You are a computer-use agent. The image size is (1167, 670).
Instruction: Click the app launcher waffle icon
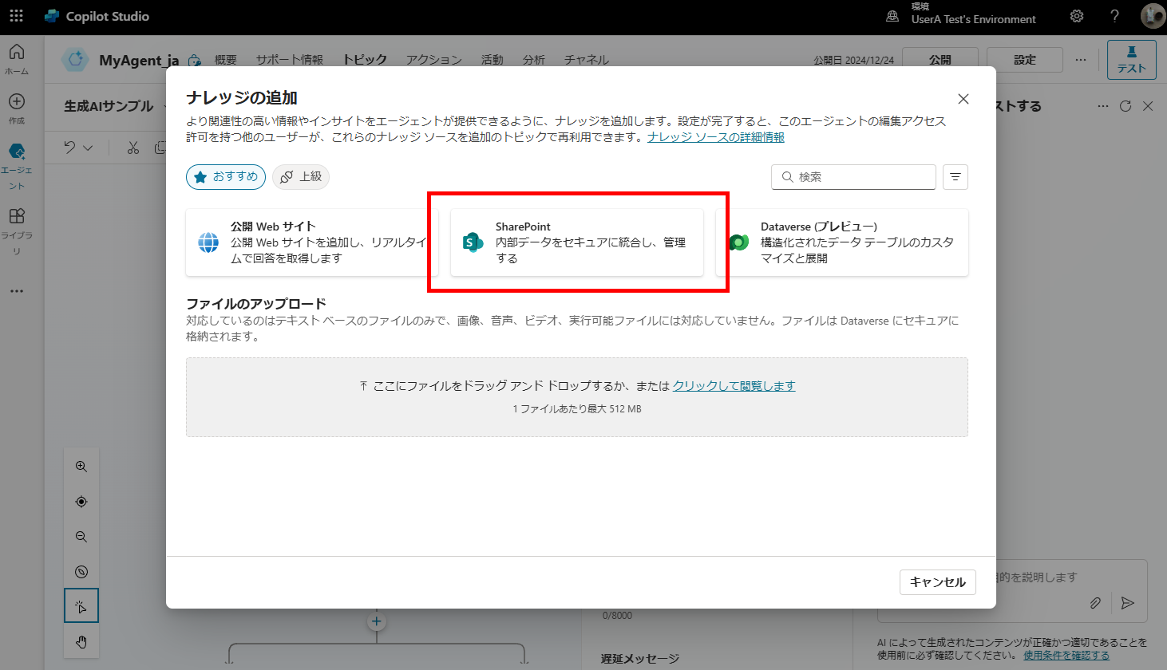(16, 16)
